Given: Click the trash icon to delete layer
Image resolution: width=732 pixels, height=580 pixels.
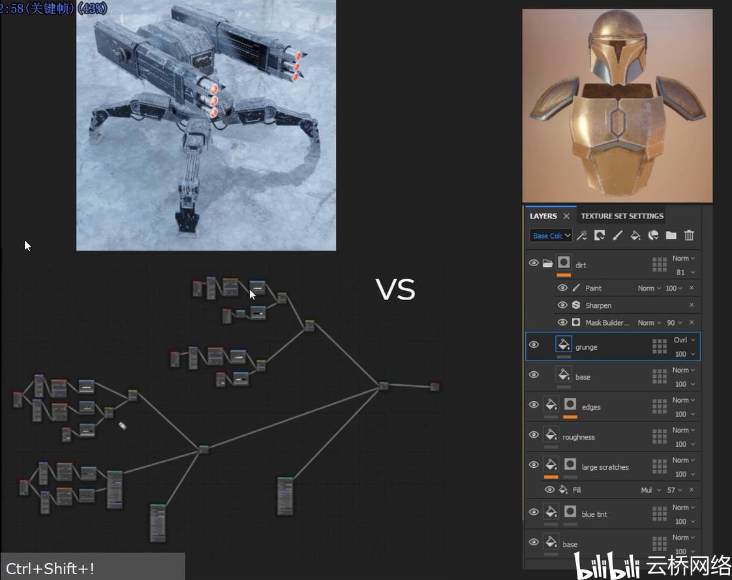Looking at the screenshot, I should pyautogui.click(x=689, y=236).
